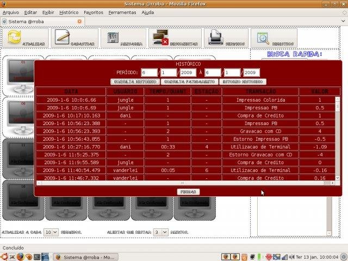Open the Histórico menu in Firefox

69,13
